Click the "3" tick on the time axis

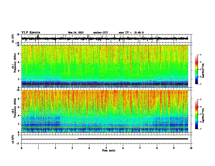pos(72,148)
